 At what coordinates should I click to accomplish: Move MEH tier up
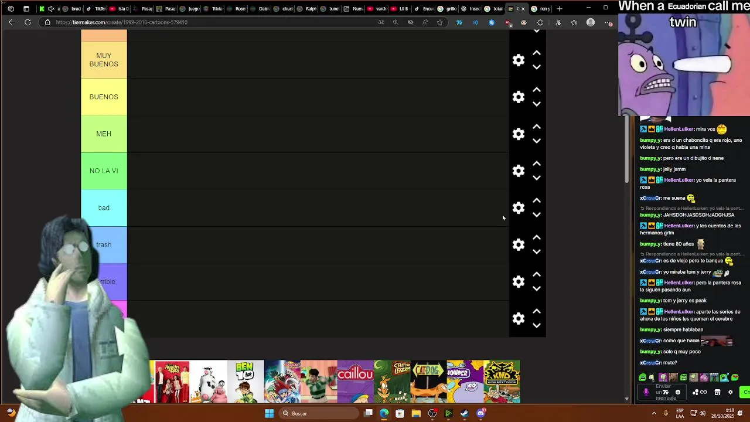536,127
